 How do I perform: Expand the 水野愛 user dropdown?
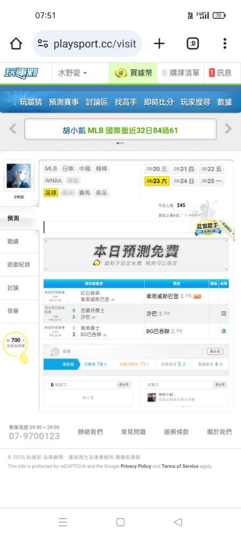pyautogui.click(x=72, y=73)
